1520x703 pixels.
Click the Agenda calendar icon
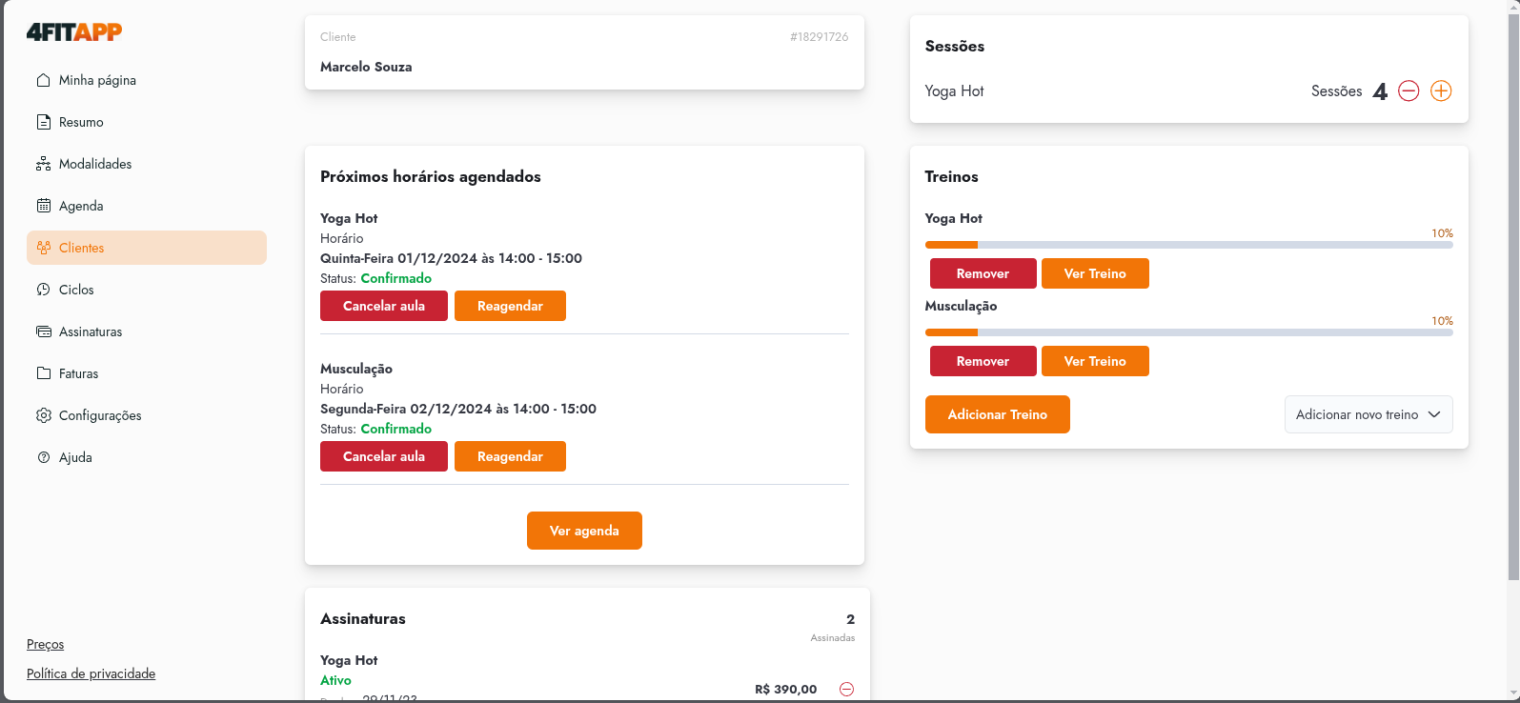coord(43,206)
